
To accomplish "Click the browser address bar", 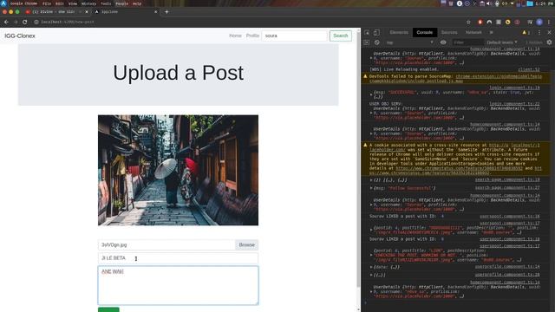I will (x=248, y=22).
